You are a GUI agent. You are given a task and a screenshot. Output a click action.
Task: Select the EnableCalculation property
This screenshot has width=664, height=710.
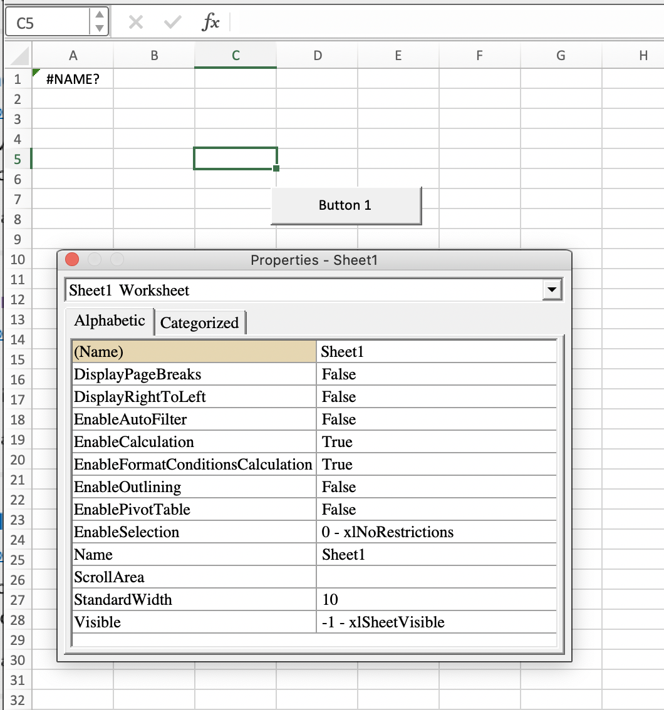[194, 441]
